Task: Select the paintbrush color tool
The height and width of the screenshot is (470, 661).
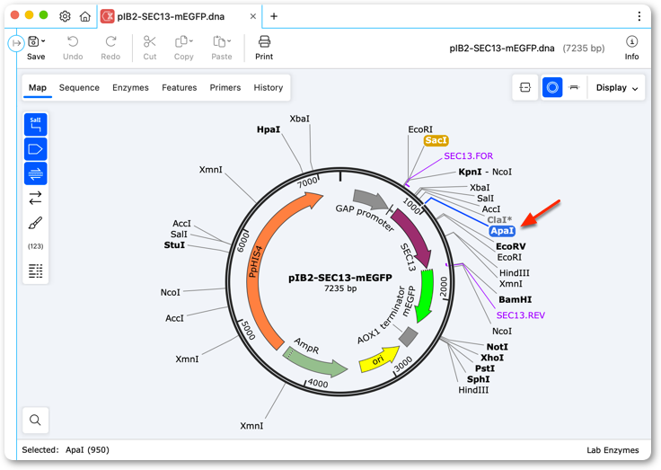Action: point(35,223)
